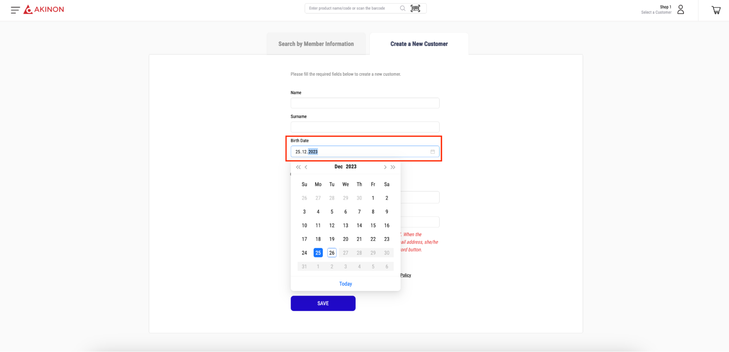Screen dimensions: 729x352
Task: Open the hamburger menu icon
Action: pyautogui.click(x=15, y=10)
